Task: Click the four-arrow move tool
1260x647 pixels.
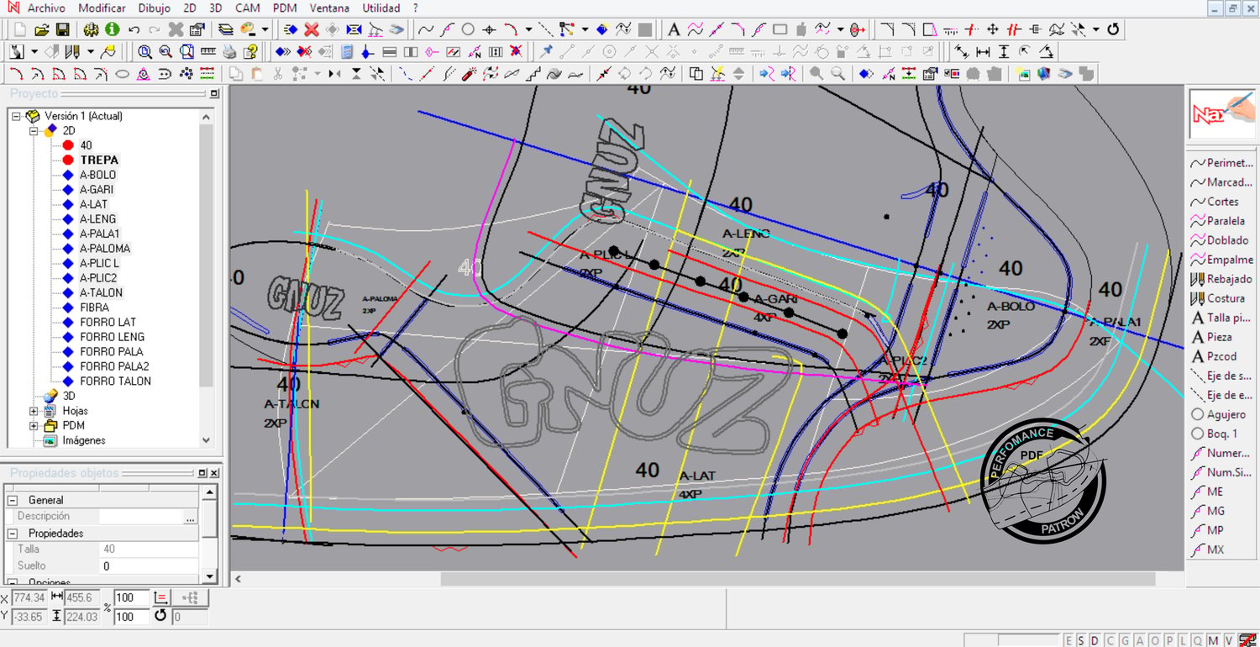Action: (x=993, y=29)
